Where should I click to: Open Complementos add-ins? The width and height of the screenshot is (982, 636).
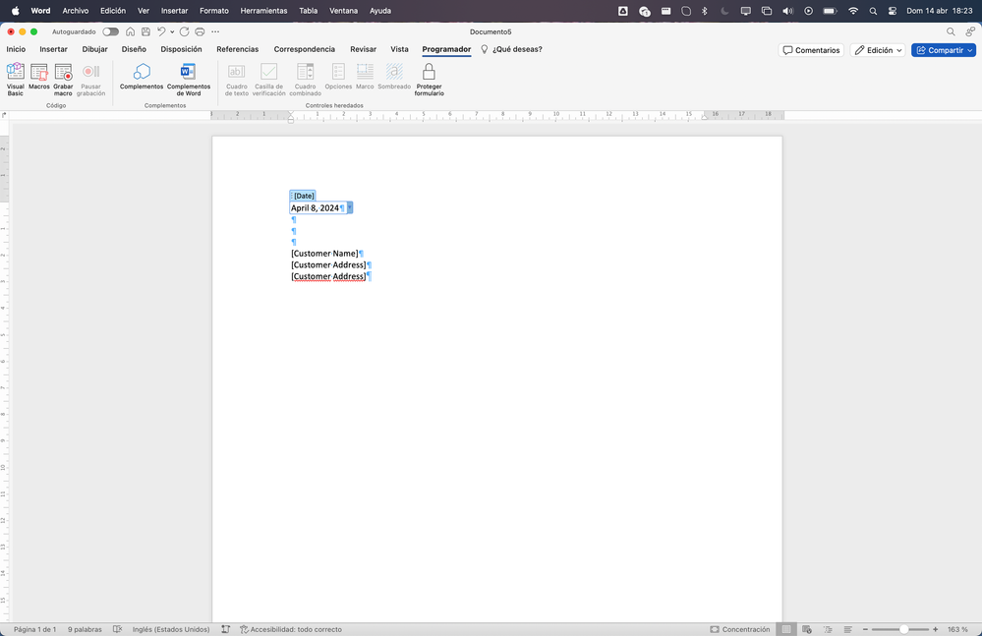[142, 77]
